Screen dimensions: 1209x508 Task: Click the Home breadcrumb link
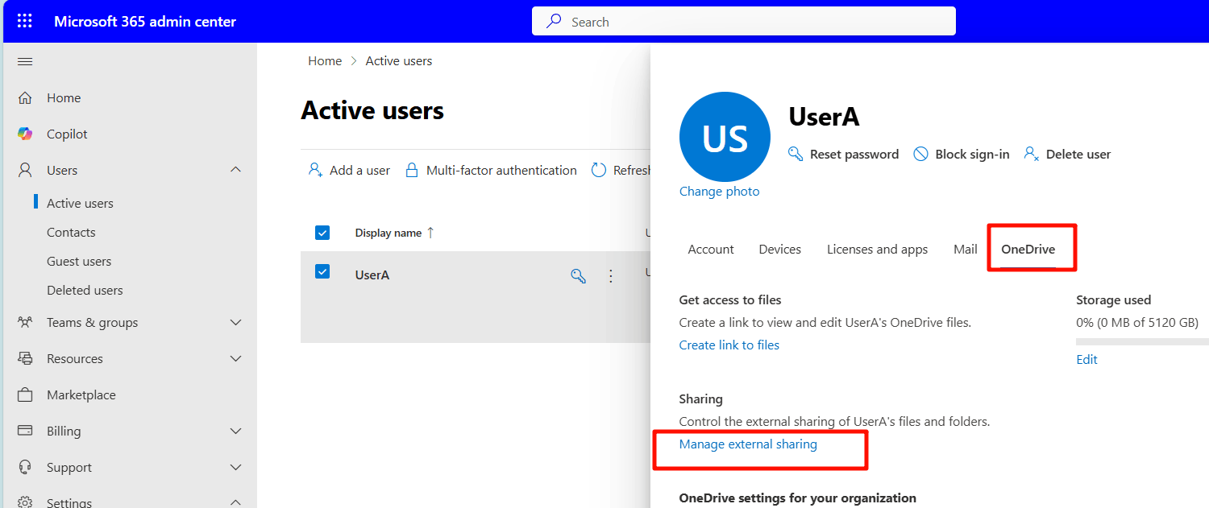tap(325, 61)
